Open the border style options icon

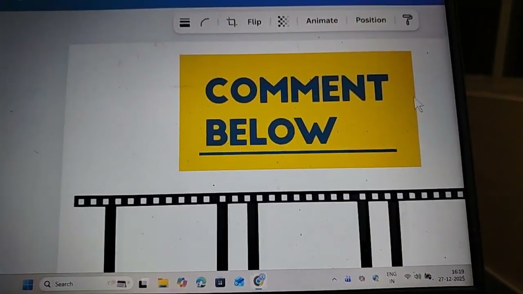[x=185, y=23]
